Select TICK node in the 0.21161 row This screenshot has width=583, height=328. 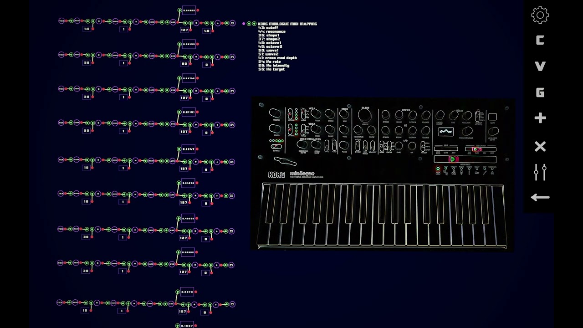[x=61, y=123]
